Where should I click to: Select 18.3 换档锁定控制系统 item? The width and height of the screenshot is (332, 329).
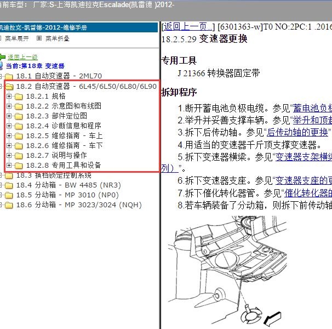[x=54, y=175]
